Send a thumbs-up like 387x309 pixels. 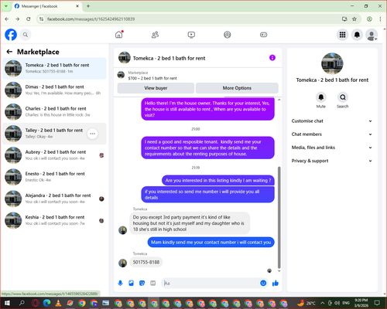coord(276,284)
